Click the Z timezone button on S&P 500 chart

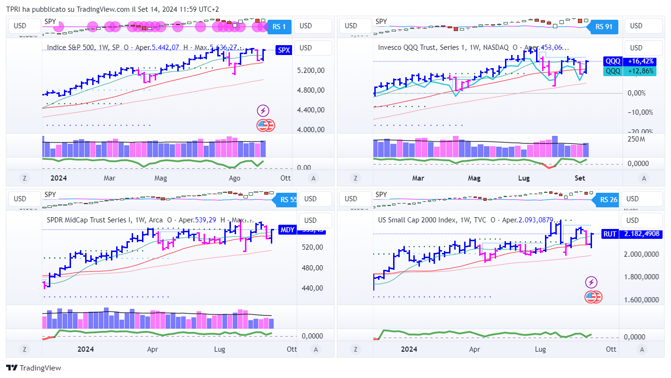point(24,178)
